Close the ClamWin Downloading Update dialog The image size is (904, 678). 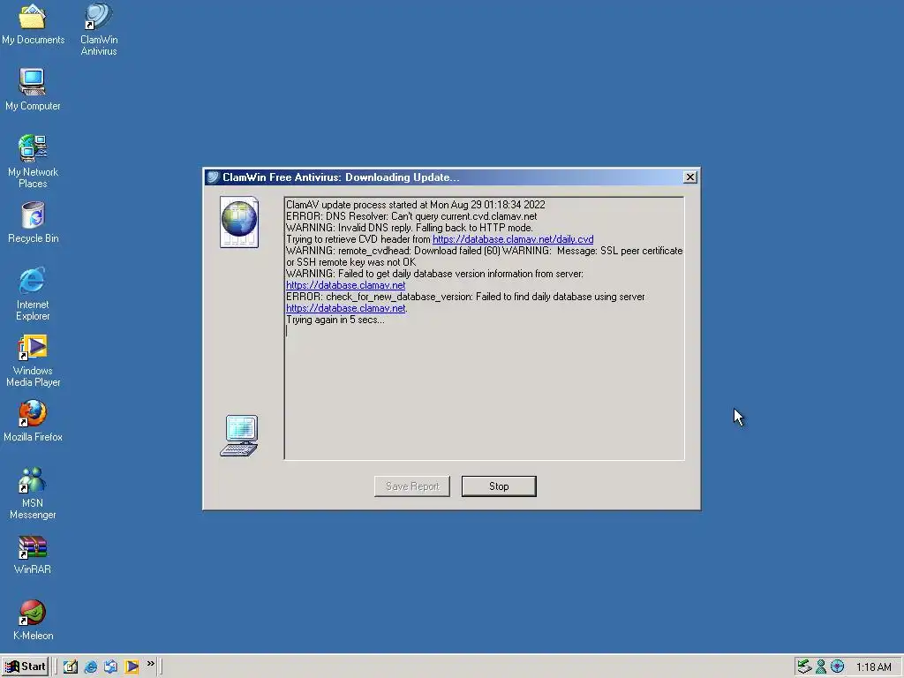tap(689, 177)
